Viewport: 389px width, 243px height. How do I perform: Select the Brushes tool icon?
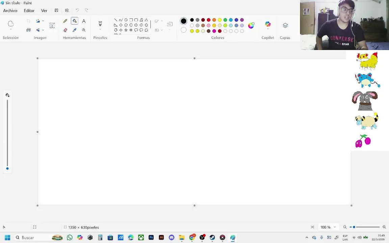(x=100, y=24)
